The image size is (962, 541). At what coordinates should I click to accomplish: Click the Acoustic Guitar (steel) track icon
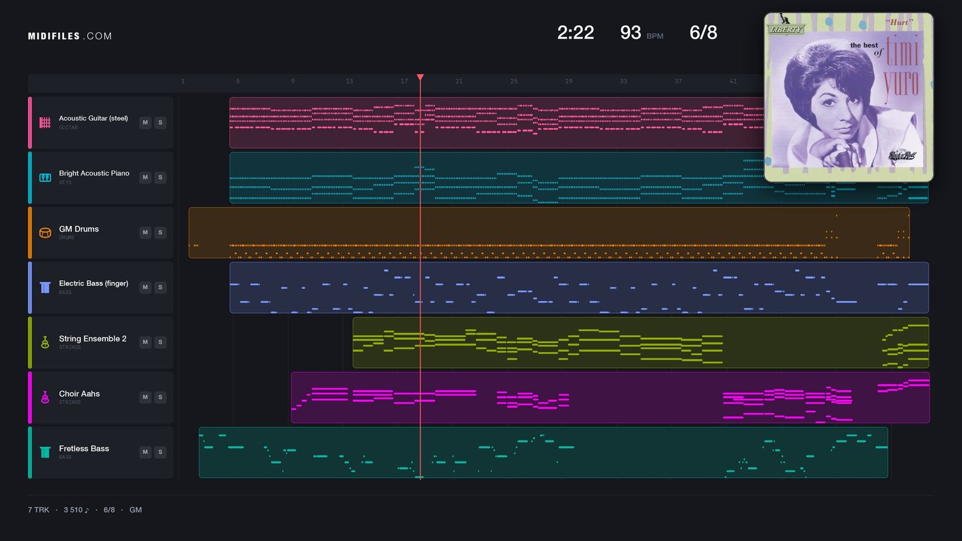45,122
